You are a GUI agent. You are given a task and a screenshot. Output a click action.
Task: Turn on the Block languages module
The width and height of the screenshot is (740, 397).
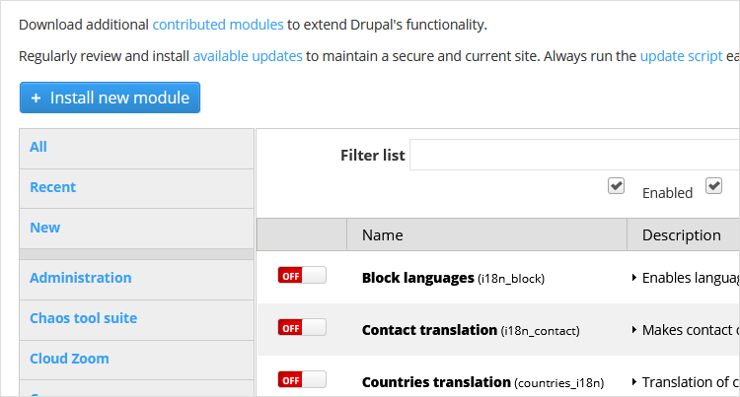[301, 276]
